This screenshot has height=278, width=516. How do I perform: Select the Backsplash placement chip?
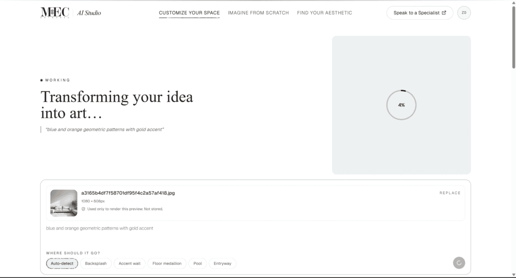pos(96,263)
